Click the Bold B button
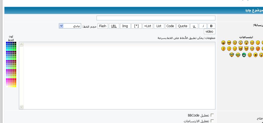263x123 pixels. [x=211, y=26]
